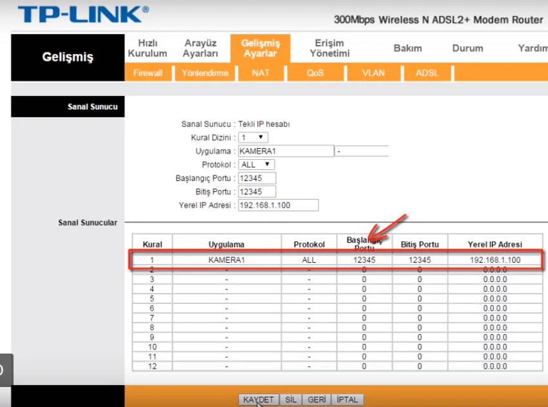Image resolution: width=548 pixels, height=407 pixels.
Task: Select the QoS tab
Action: [x=315, y=73]
